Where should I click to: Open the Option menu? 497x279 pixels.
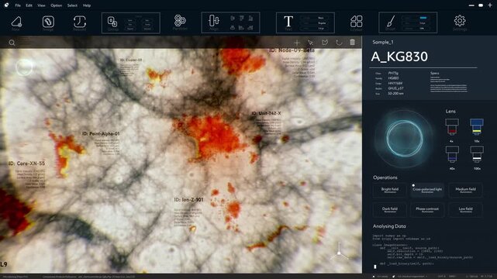pyautogui.click(x=56, y=5)
